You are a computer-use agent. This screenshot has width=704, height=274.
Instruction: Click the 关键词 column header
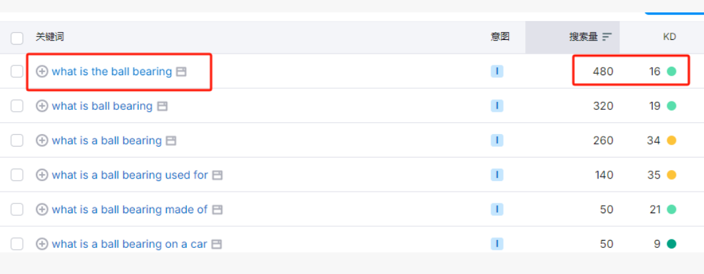[50, 37]
